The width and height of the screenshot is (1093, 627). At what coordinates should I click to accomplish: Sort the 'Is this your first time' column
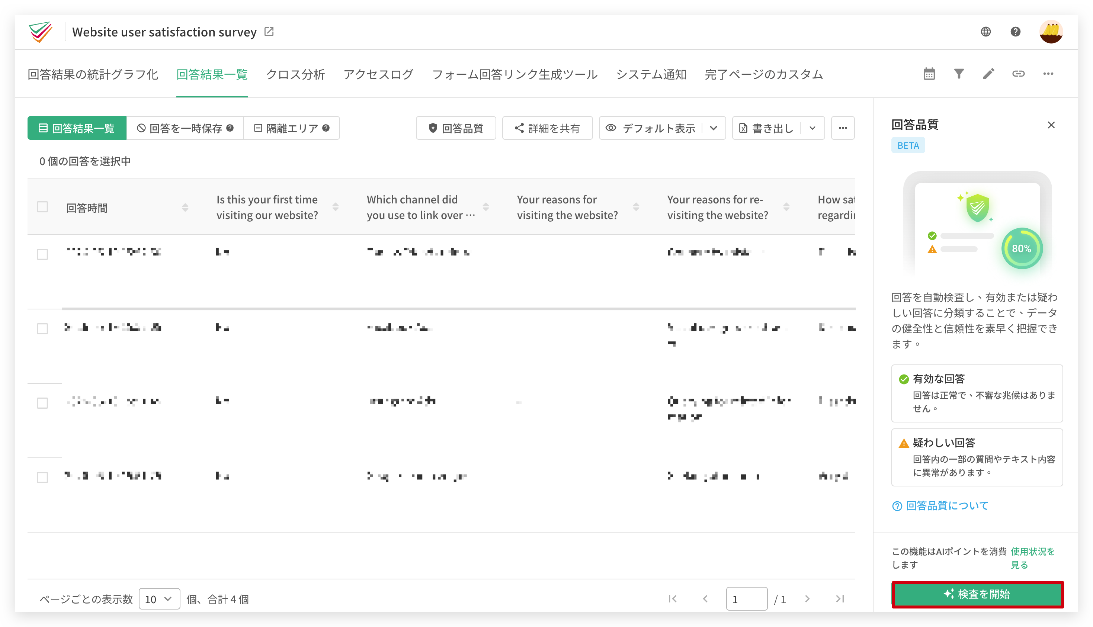(x=336, y=207)
